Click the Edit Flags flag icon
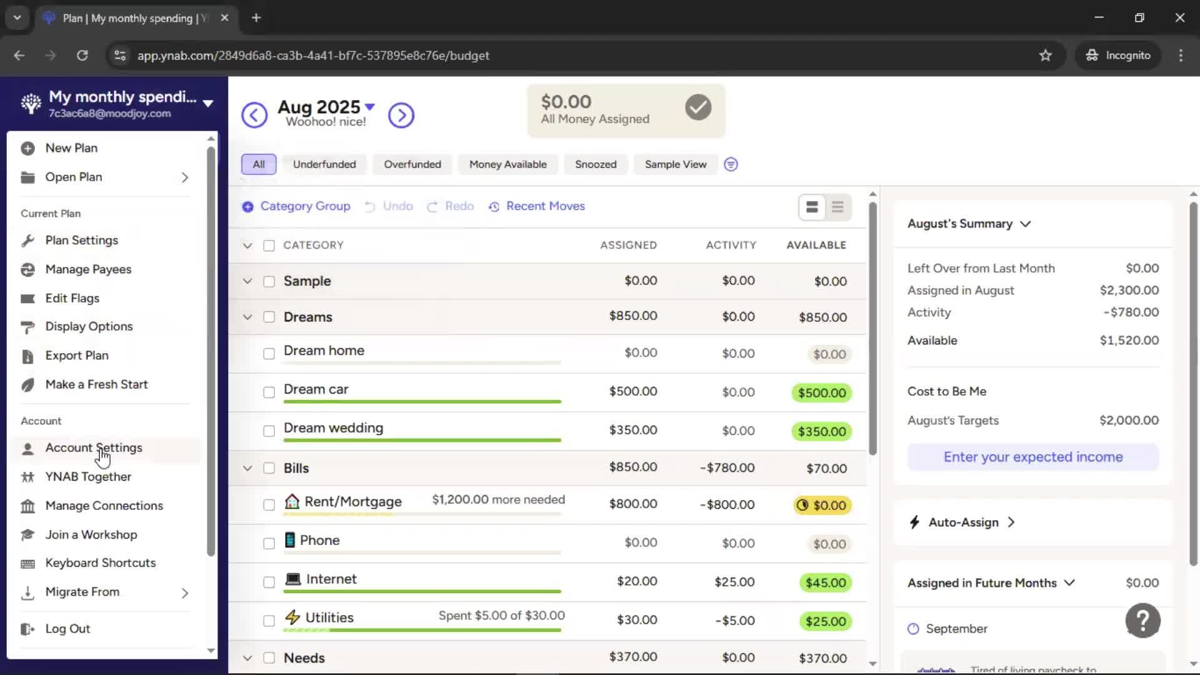Screen dimensions: 1200x675 (27, 299)
